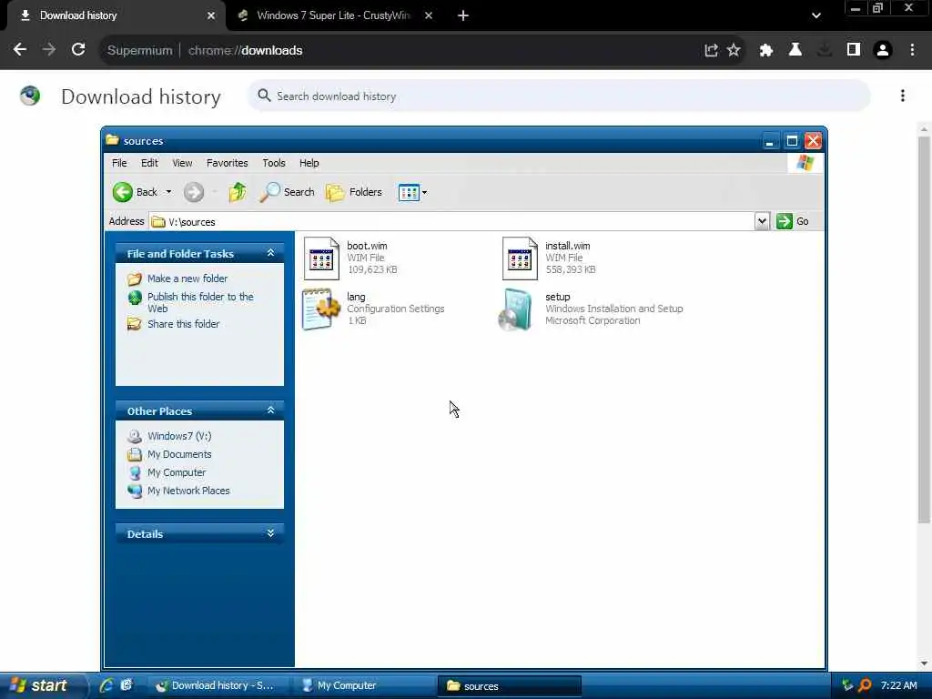Open the Chrome three-dot menu
Screen dimensions: 932x699
[912, 50]
